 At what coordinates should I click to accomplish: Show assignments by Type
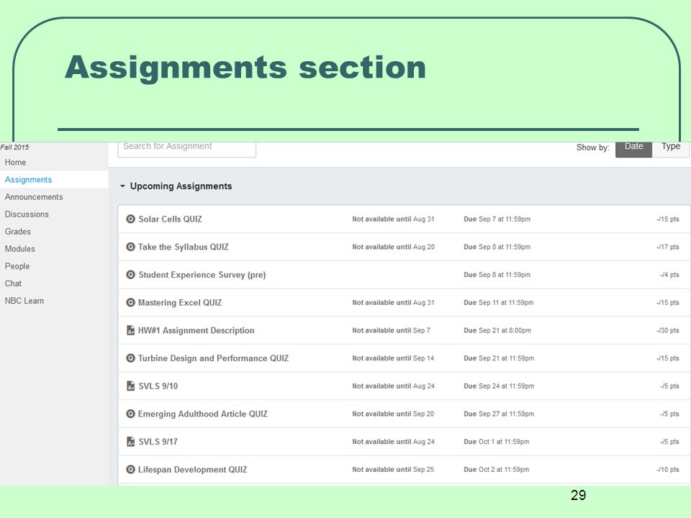click(x=671, y=148)
